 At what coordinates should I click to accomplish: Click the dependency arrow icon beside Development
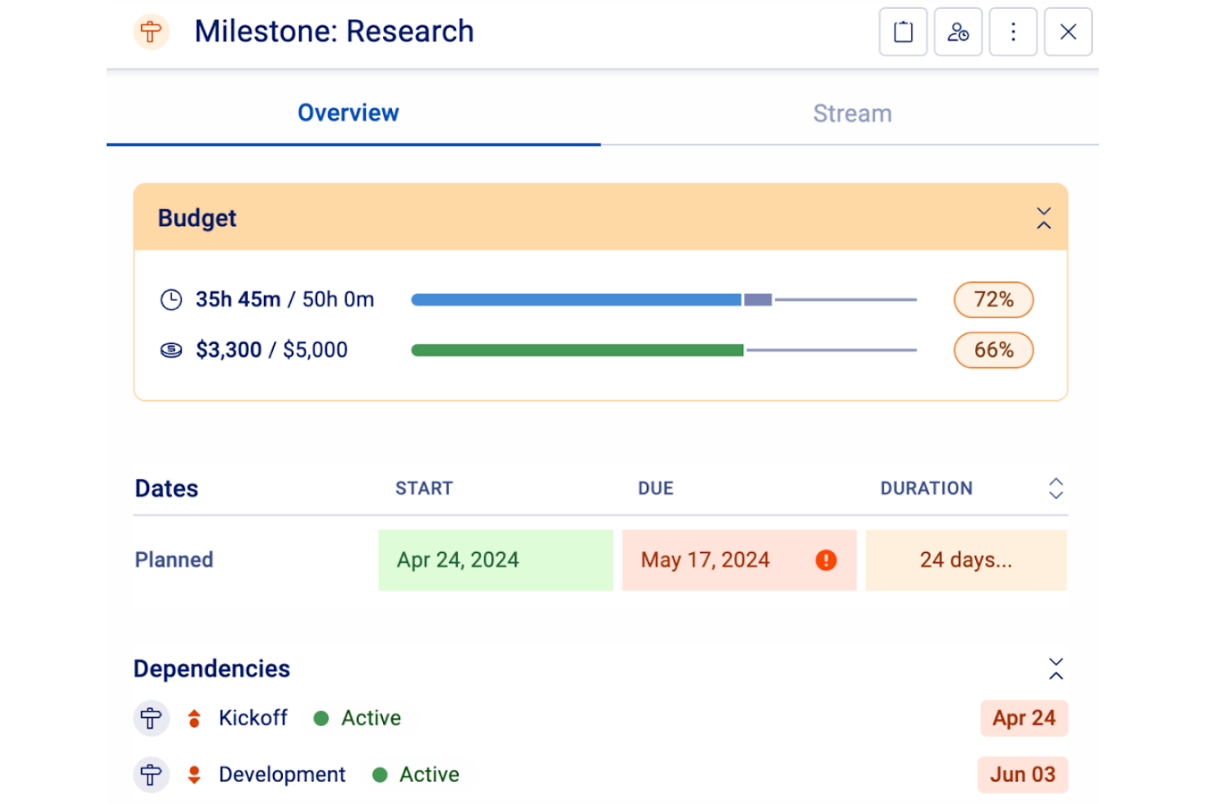coord(194,775)
